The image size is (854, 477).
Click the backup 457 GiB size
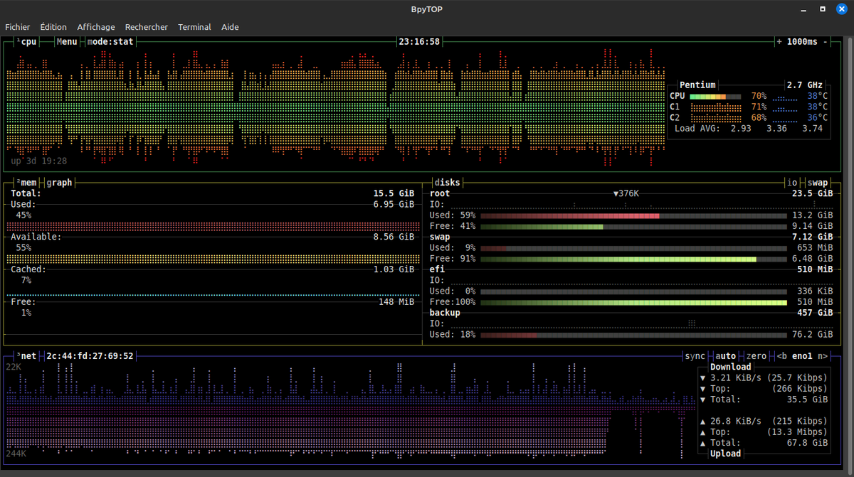(x=815, y=313)
